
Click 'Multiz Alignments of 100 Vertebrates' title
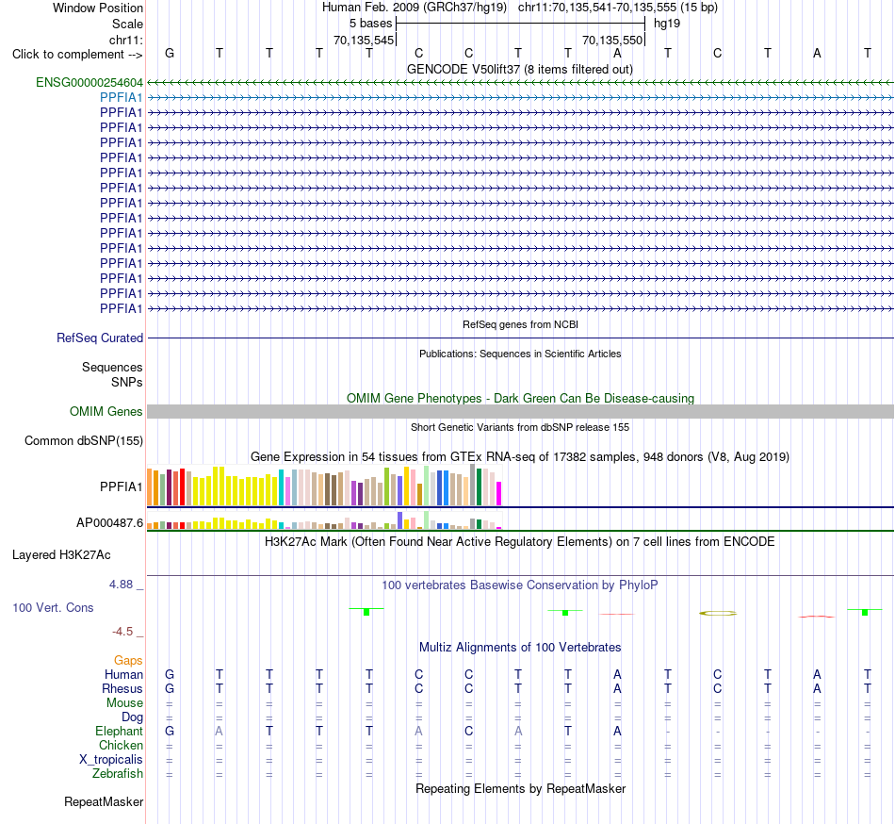(520, 647)
